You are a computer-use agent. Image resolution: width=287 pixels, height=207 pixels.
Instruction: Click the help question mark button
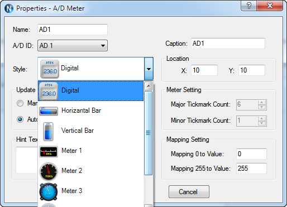tap(249, 6)
